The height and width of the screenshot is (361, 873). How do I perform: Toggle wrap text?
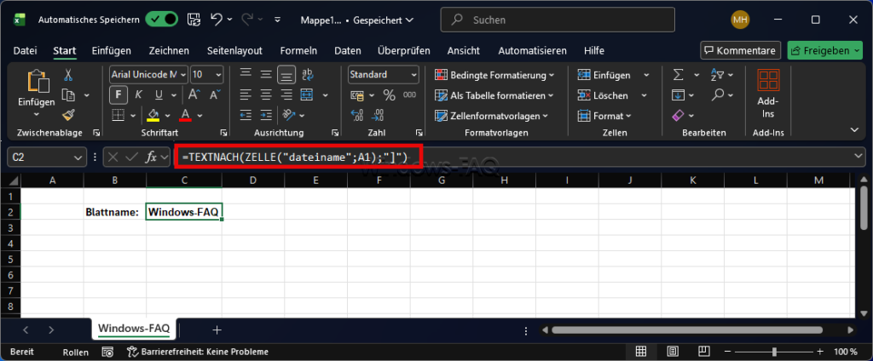coord(307,74)
